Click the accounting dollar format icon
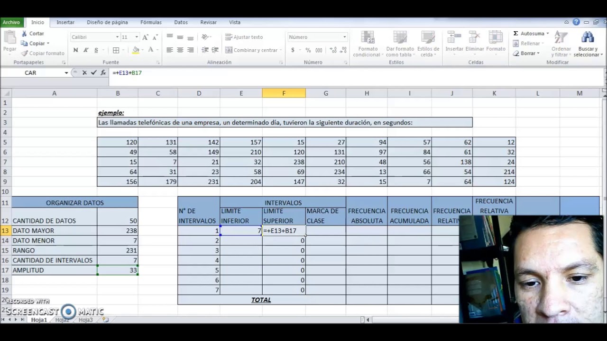Viewport: 607px width, 341px height. tap(293, 50)
